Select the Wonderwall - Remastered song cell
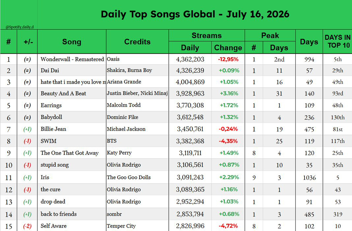The image size is (352, 231). (71, 59)
